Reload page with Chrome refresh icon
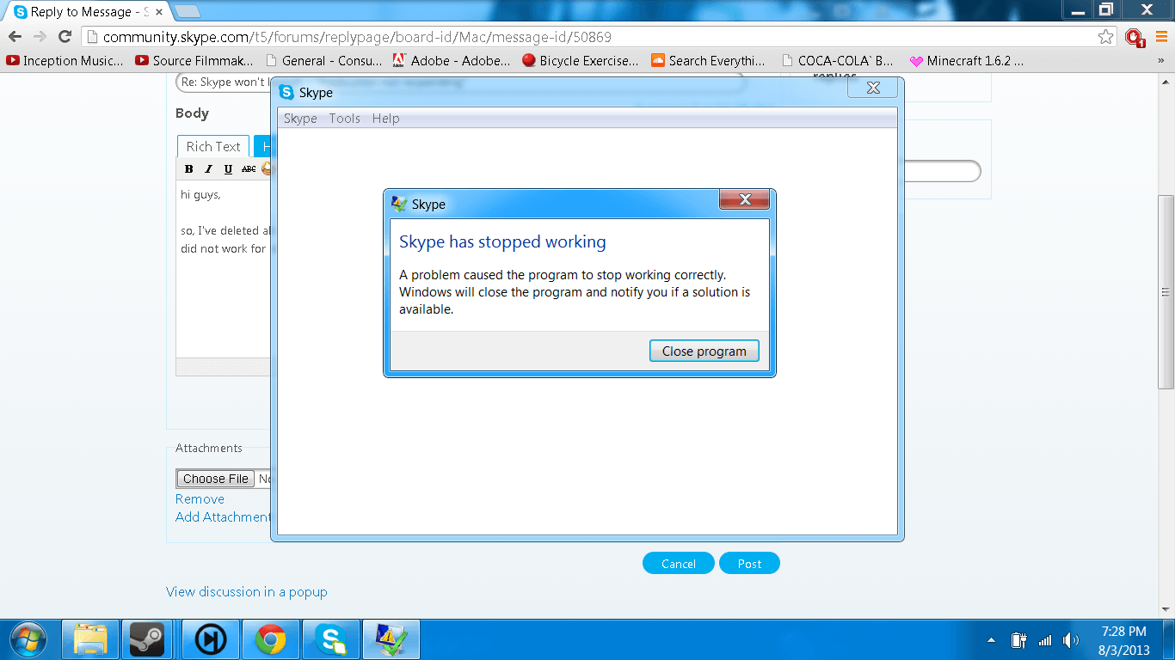 coord(65,36)
